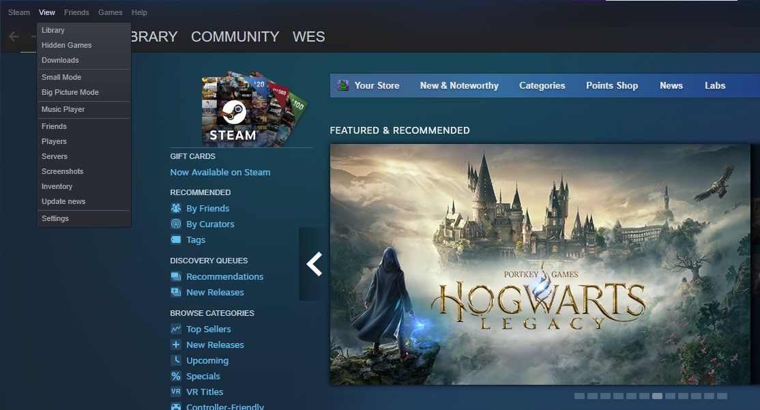This screenshot has width=760, height=410.
Task: Select the highlighted carousel page indicator
Action: 657,396
